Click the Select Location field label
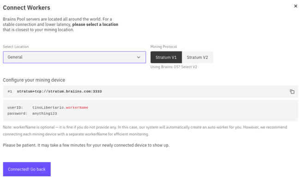The height and width of the screenshot is (186, 300). point(16,47)
